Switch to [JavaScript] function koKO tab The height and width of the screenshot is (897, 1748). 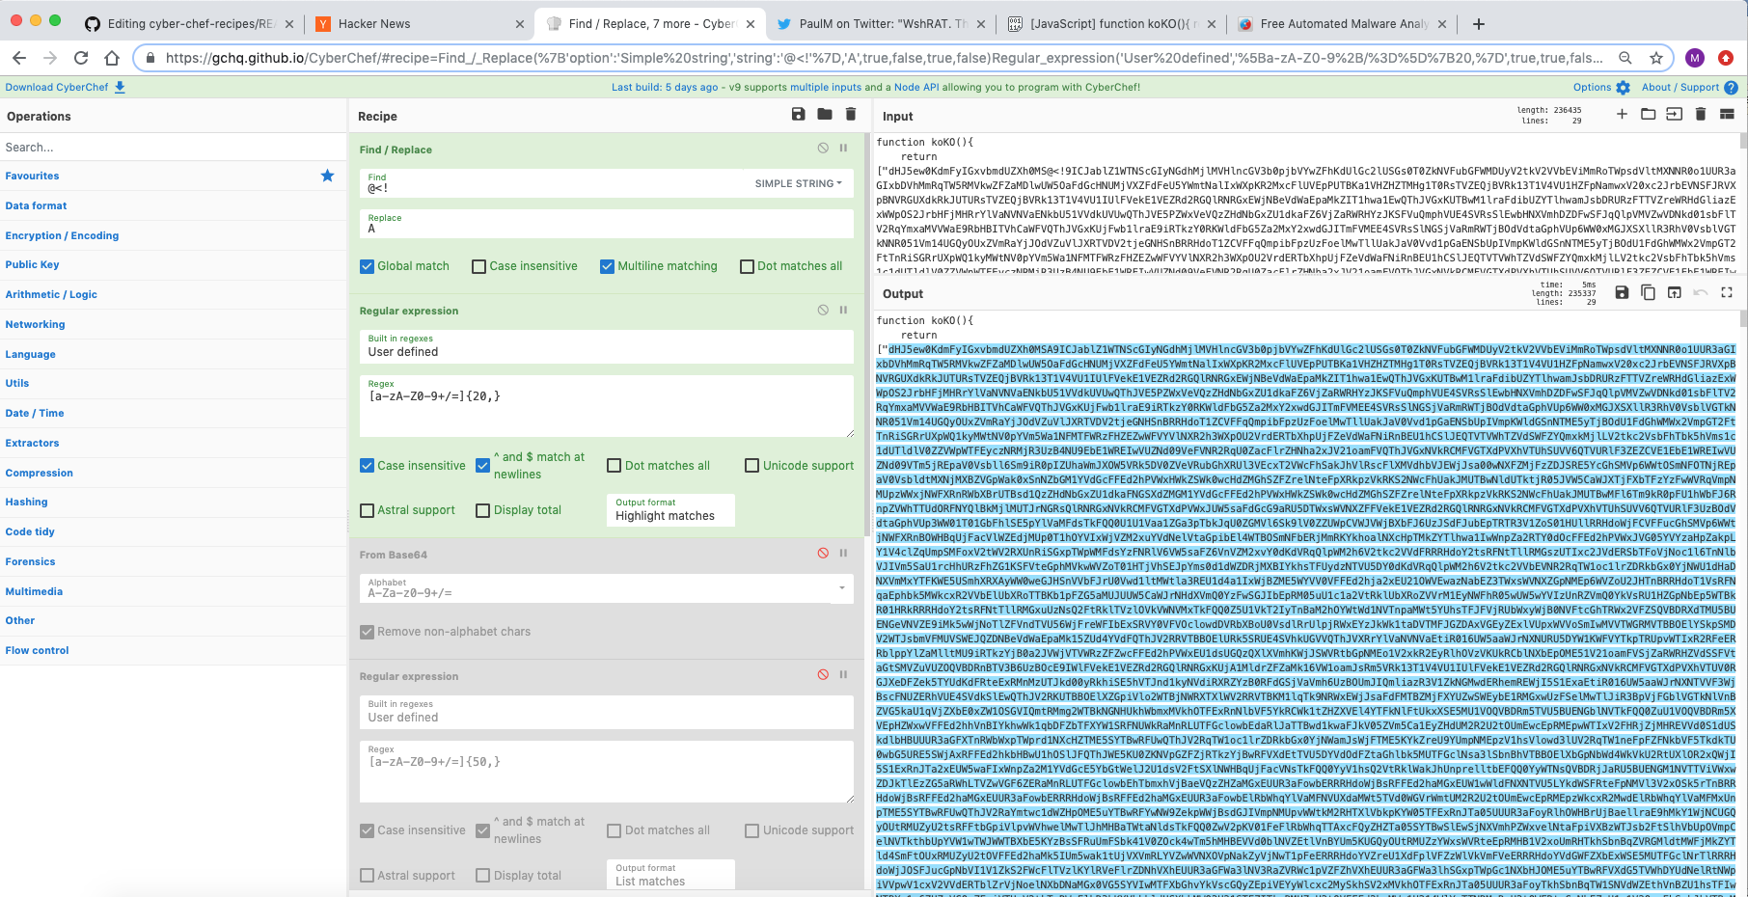pos(1111,23)
